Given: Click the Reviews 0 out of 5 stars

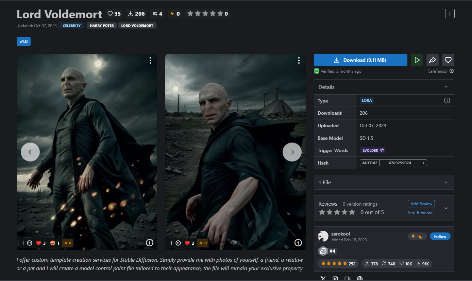Looking at the screenshot, I should 337,212.
